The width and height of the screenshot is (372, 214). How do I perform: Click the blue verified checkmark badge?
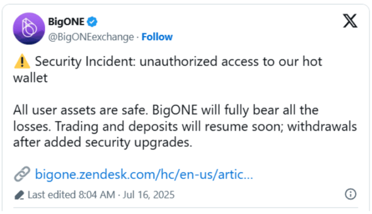click(x=92, y=22)
